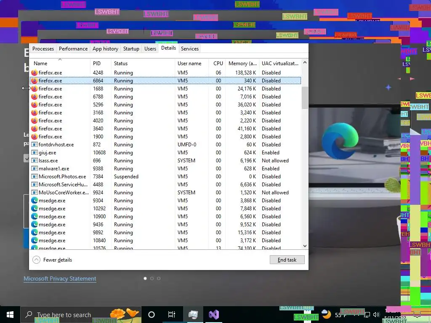Switch to the Processes tab

(43, 49)
